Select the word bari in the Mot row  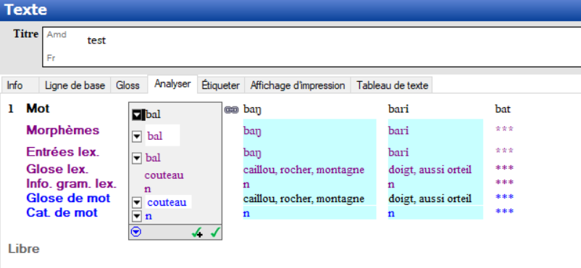pyautogui.click(x=398, y=109)
